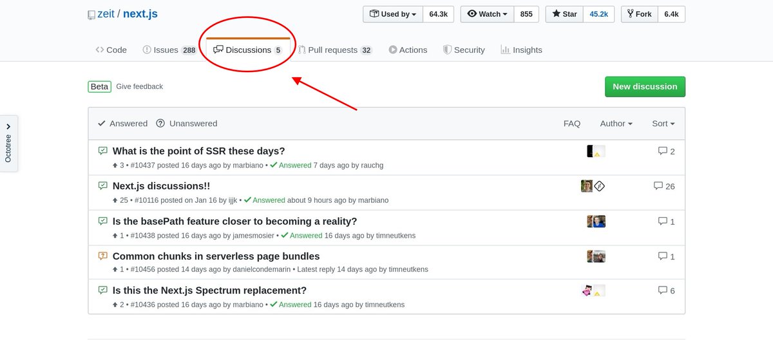
Task: Click the comment count 2 on SSR discussion
Action: [x=666, y=151]
